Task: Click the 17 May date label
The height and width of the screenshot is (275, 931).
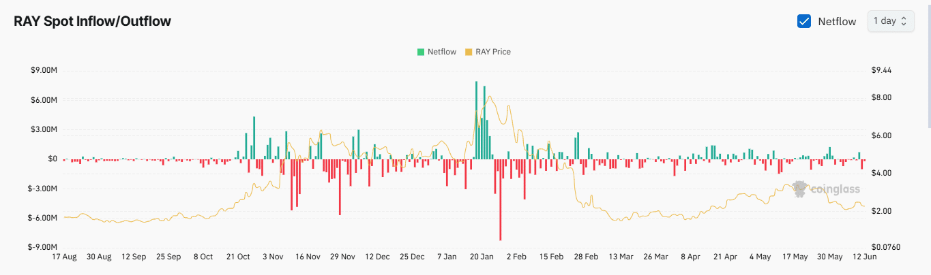Action: pos(795,257)
